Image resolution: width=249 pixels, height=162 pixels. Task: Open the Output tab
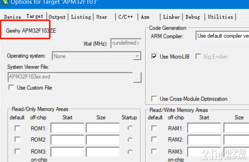(57, 17)
